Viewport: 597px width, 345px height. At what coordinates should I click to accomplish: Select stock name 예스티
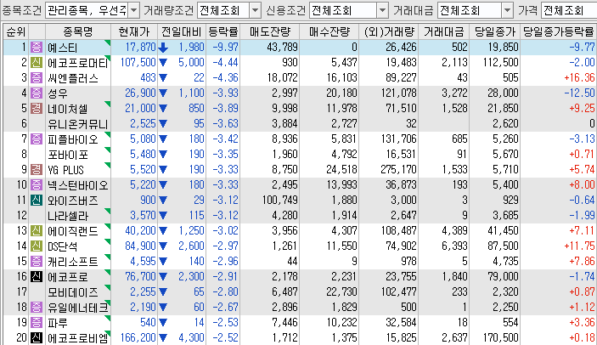pos(63,48)
